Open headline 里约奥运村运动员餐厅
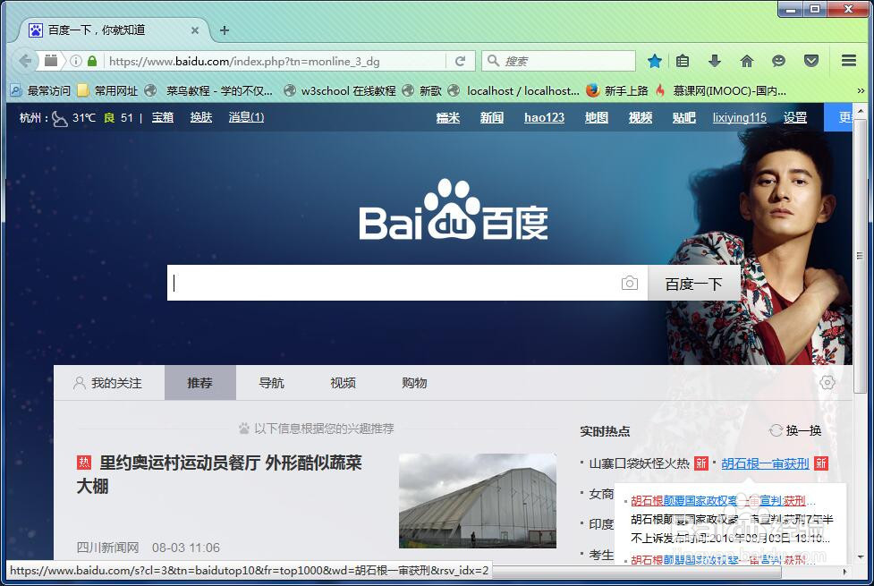This screenshot has height=586, width=874. coord(219,474)
